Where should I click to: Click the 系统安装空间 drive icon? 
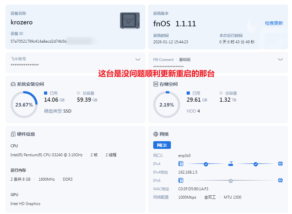tap(13, 84)
